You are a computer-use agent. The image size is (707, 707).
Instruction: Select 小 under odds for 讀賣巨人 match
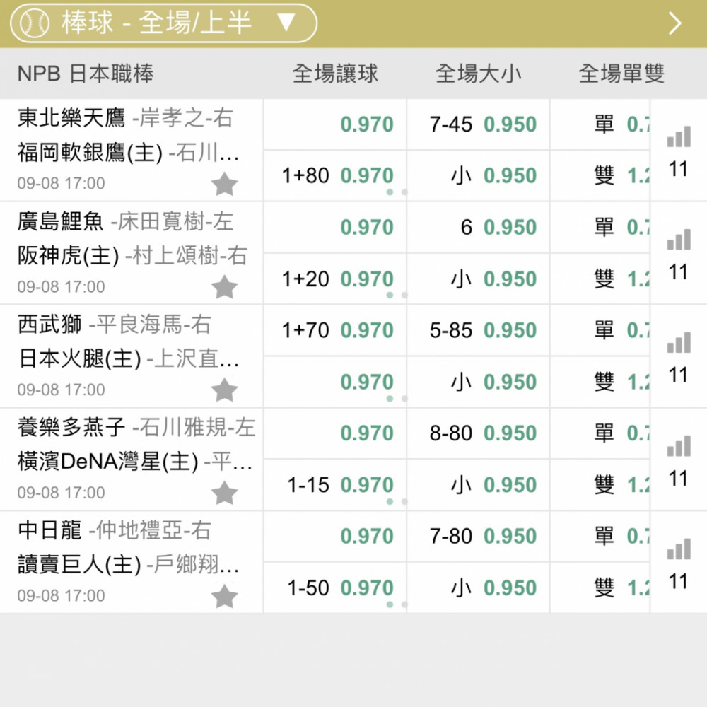coord(478,588)
